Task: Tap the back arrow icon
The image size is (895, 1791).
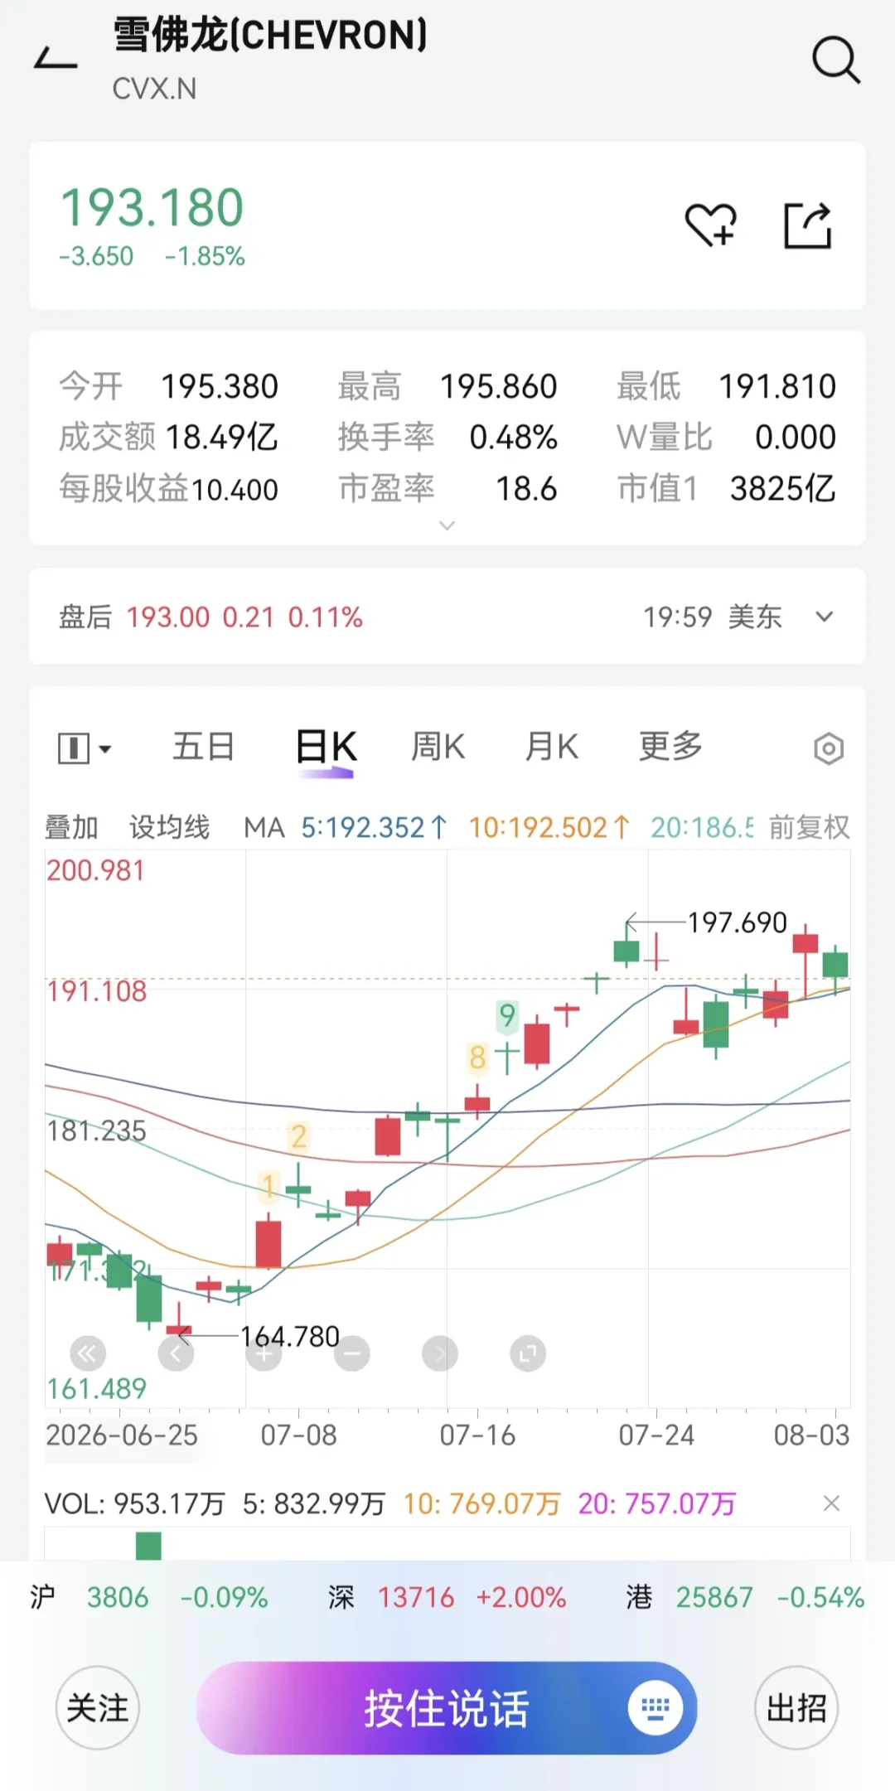Action: coord(56,60)
